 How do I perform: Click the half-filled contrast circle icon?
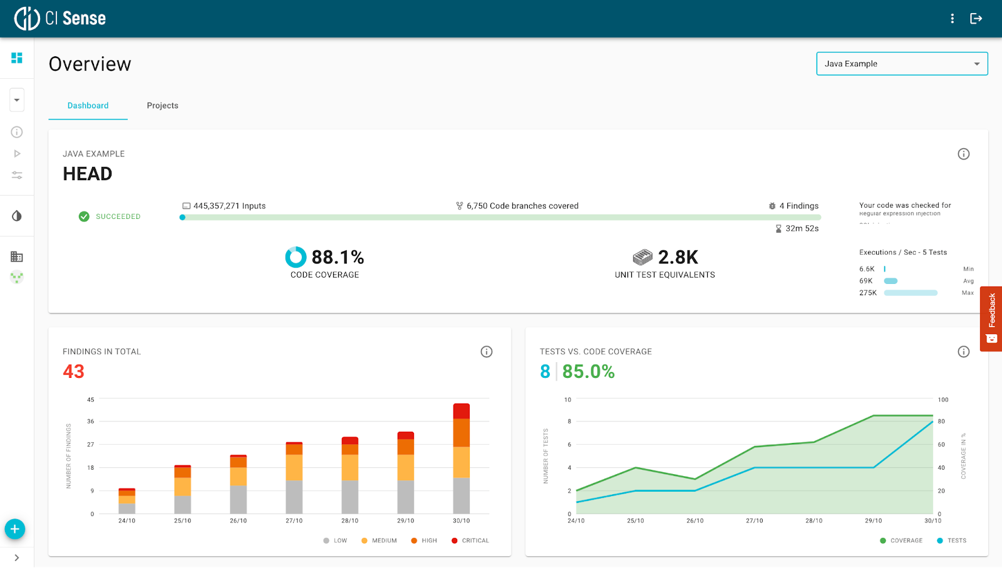click(x=17, y=216)
